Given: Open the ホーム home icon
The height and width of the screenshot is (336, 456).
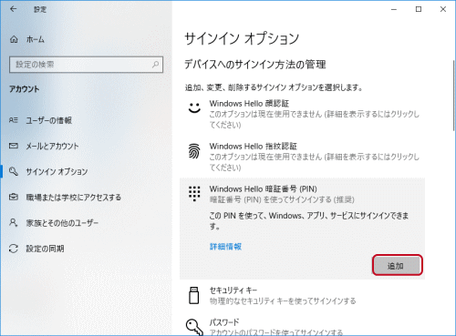Looking at the screenshot, I should tap(14, 39).
